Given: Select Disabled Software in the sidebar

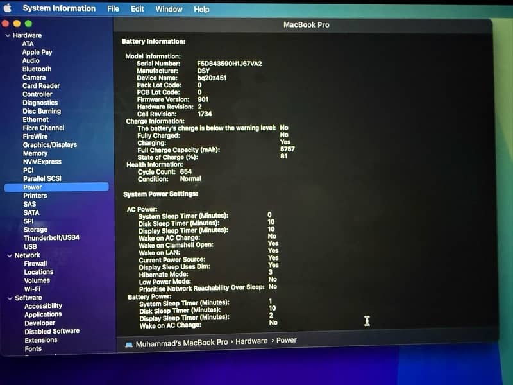Looking at the screenshot, I should click(x=52, y=332).
